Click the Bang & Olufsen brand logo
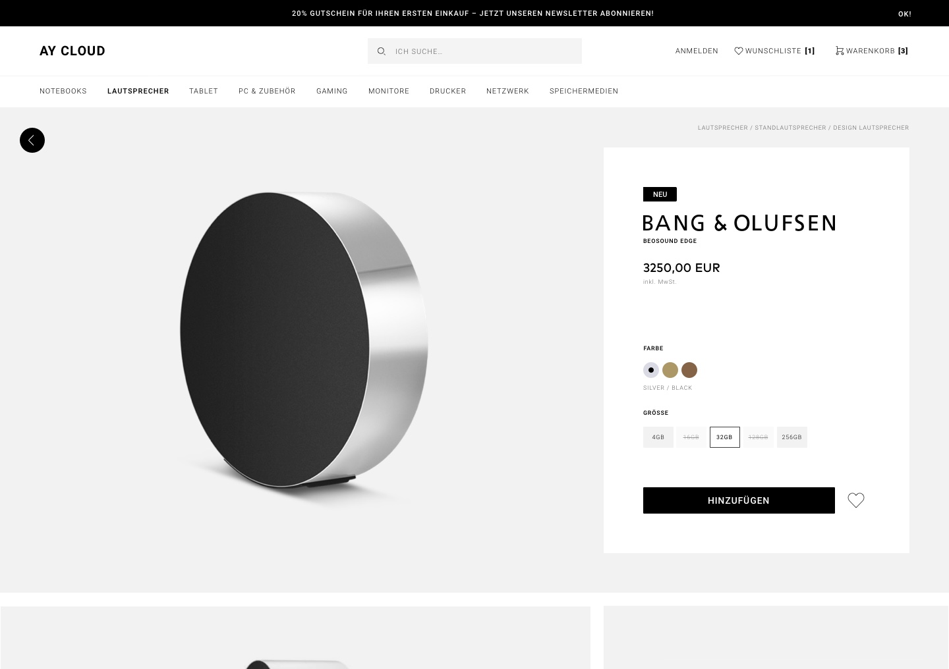949x669 pixels. tap(739, 223)
